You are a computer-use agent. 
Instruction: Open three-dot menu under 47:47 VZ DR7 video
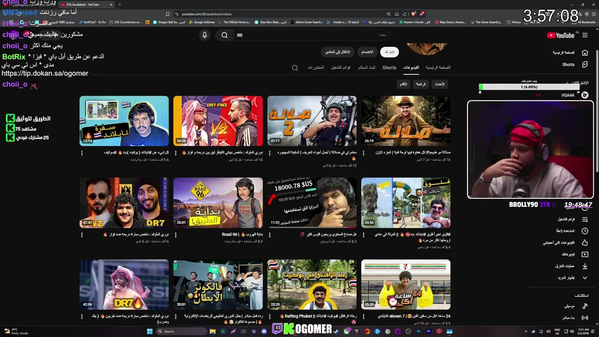82,235
